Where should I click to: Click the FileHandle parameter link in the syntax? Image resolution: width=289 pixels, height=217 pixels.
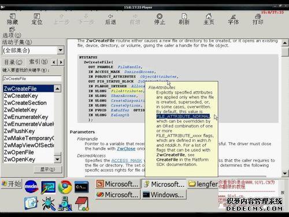[129, 67]
